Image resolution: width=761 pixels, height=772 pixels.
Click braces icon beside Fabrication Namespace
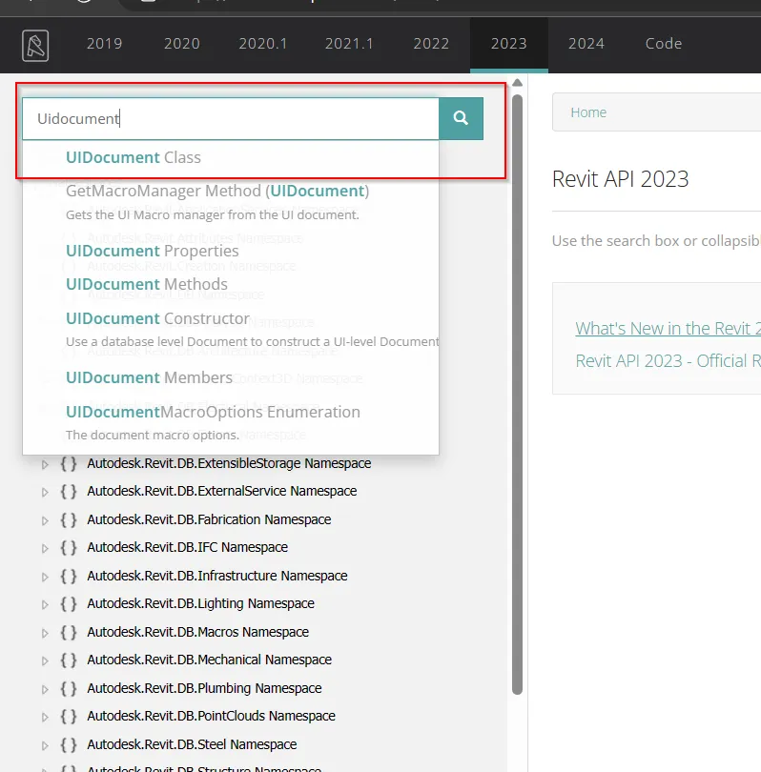69,520
